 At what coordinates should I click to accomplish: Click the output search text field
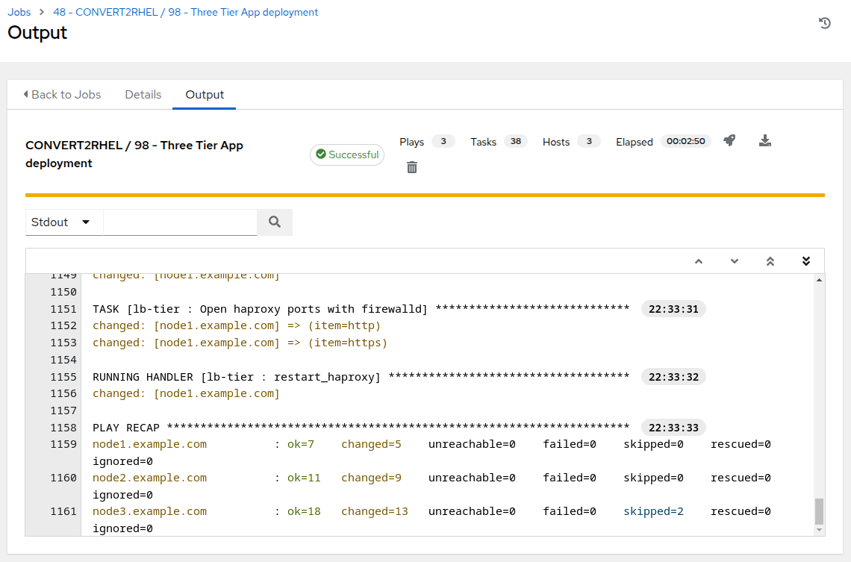pyautogui.click(x=180, y=222)
